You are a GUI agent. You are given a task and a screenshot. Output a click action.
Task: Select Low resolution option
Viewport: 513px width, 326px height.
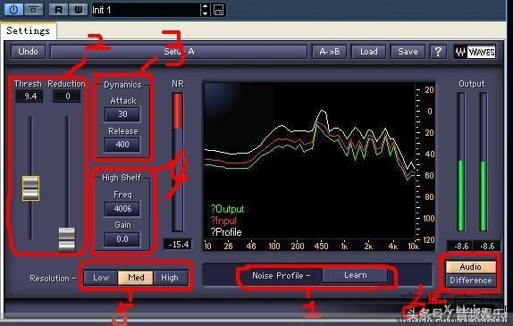101,278
